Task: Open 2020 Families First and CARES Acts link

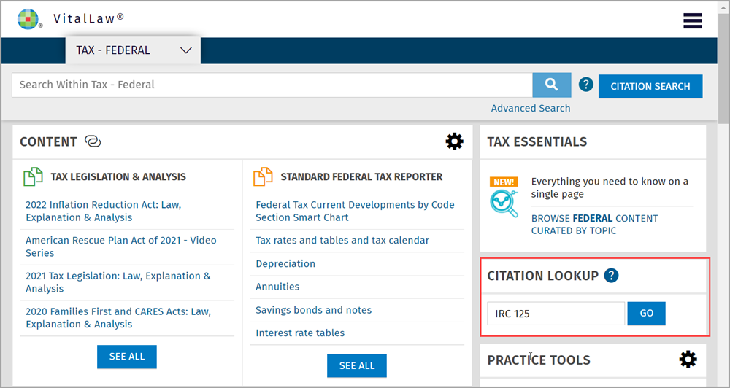Action: click(x=118, y=318)
